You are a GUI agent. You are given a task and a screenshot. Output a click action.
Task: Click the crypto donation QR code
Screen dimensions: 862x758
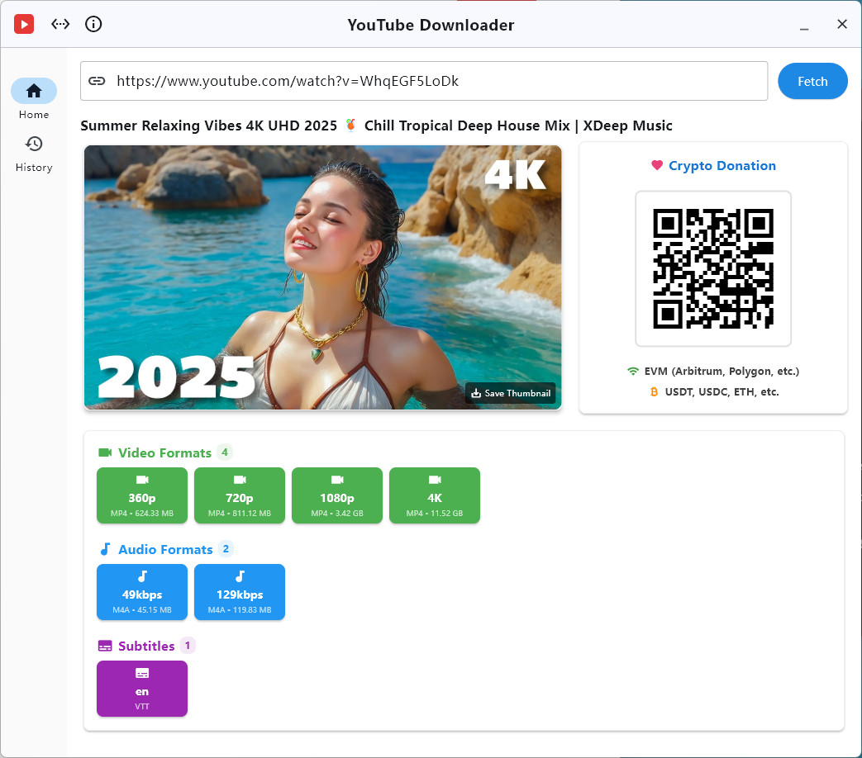[x=713, y=268]
